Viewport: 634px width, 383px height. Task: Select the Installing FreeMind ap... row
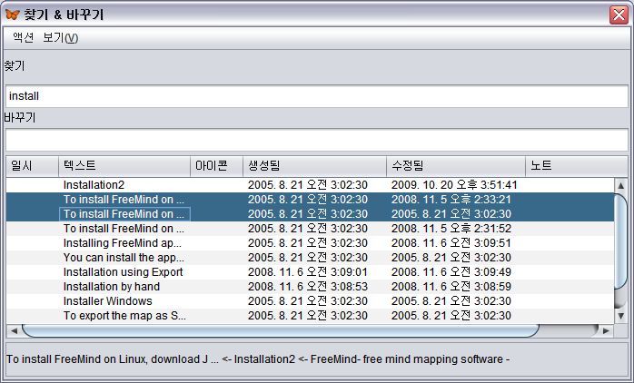[310, 243]
